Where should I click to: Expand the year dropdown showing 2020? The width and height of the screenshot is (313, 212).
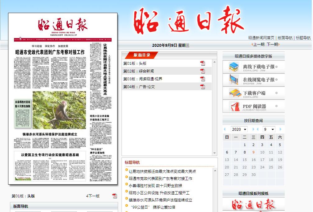pos(239,129)
